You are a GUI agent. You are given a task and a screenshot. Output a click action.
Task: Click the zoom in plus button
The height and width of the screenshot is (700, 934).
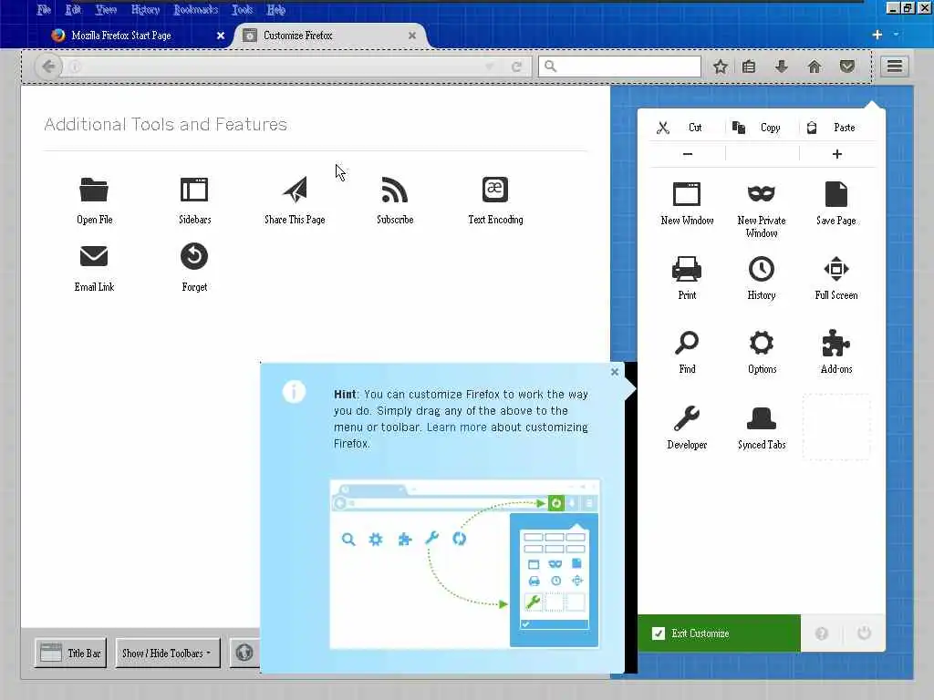click(837, 154)
